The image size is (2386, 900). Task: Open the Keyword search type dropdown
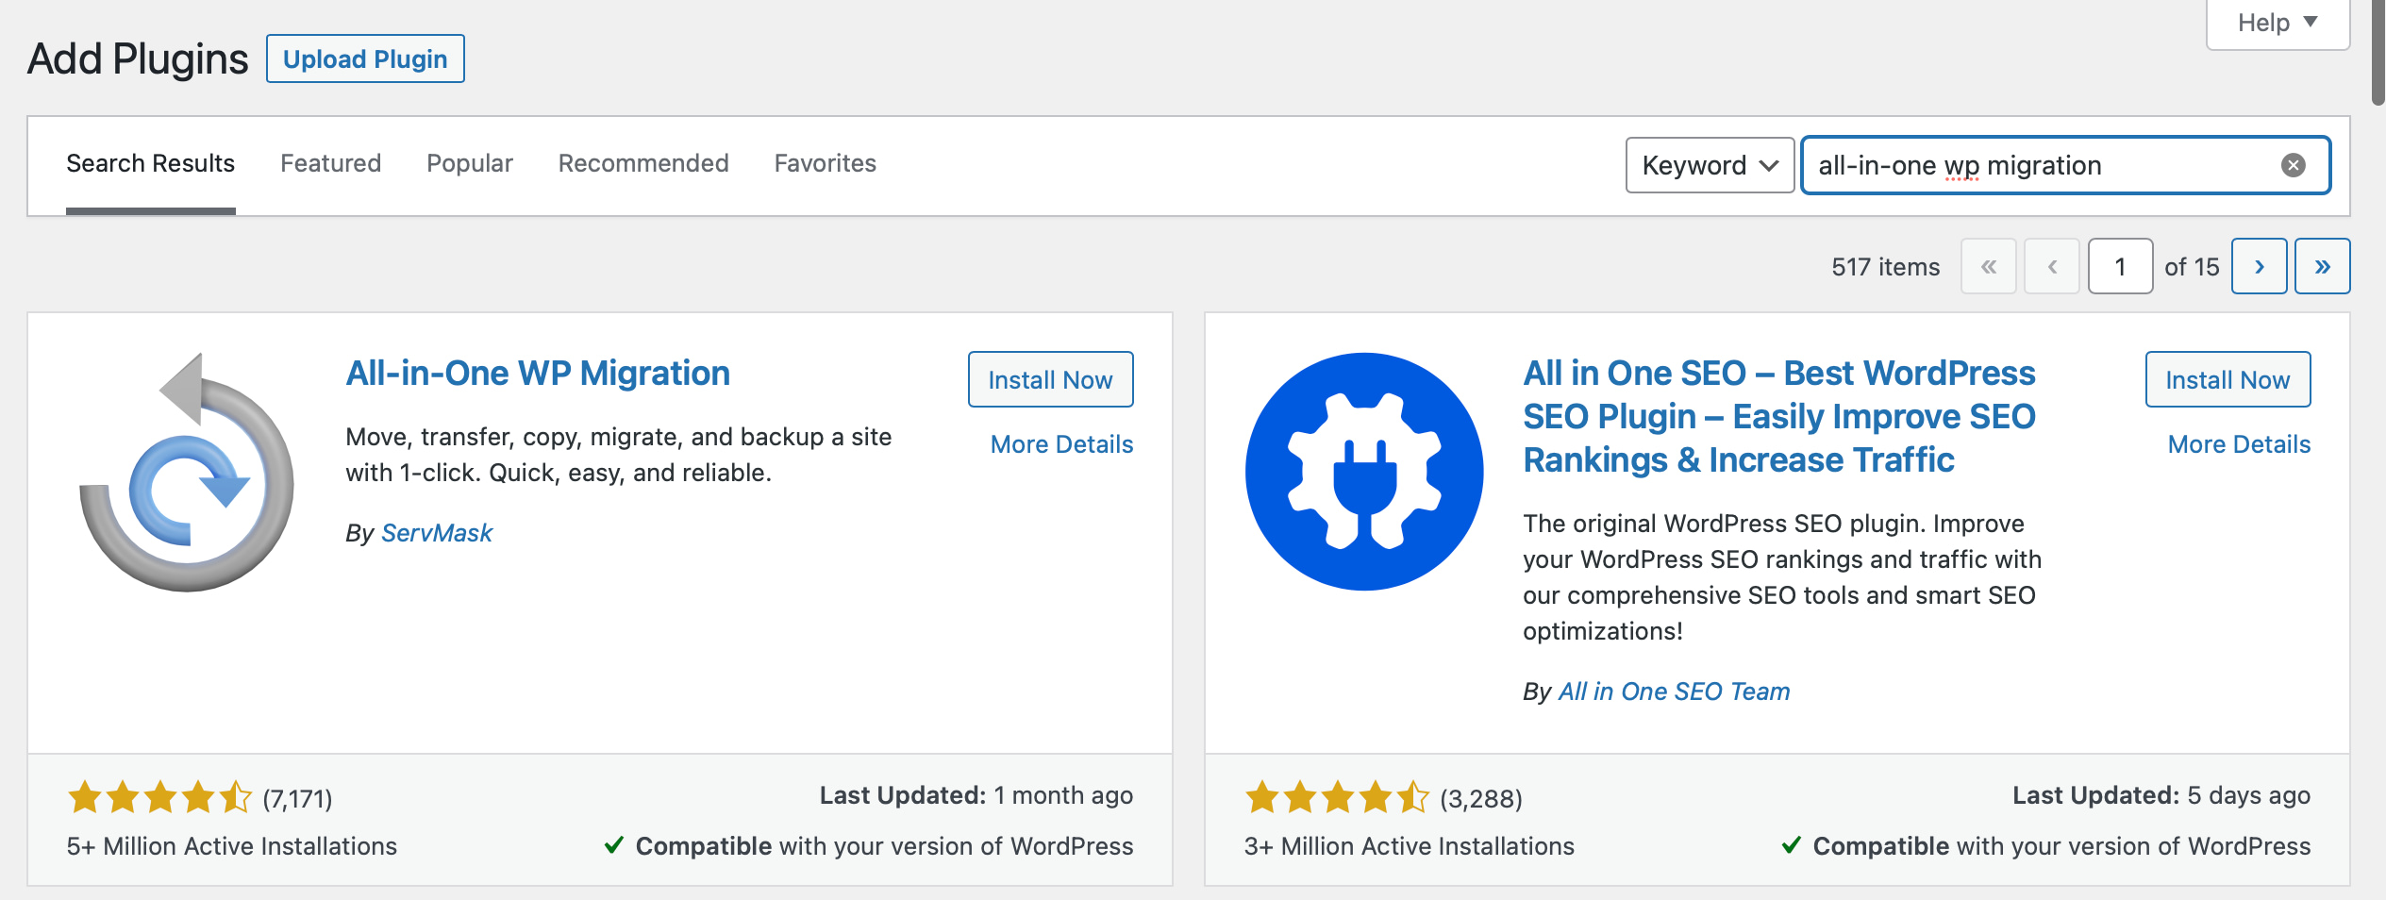coord(1709,165)
